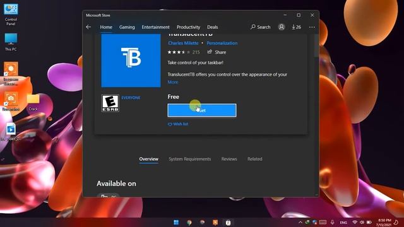The height and width of the screenshot is (227, 404).
Task: Expand description with More link
Action: click(x=172, y=82)
